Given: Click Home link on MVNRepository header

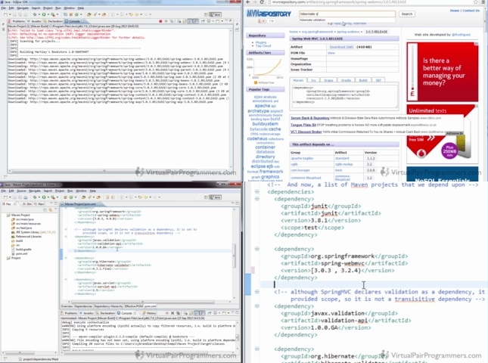Looking at the screenshot, I should click(455, 11).
